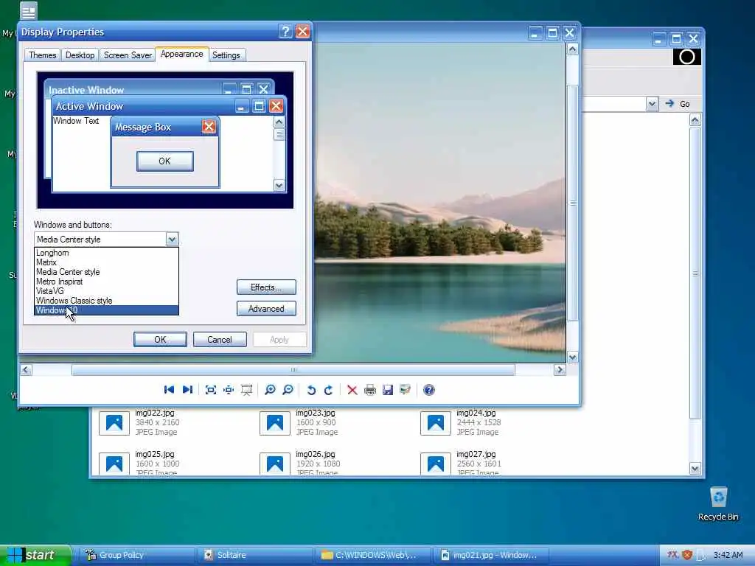Screen dimensions: 755x566
Task: Choose Media Center style in the list
Action: (x=106, y=272)
